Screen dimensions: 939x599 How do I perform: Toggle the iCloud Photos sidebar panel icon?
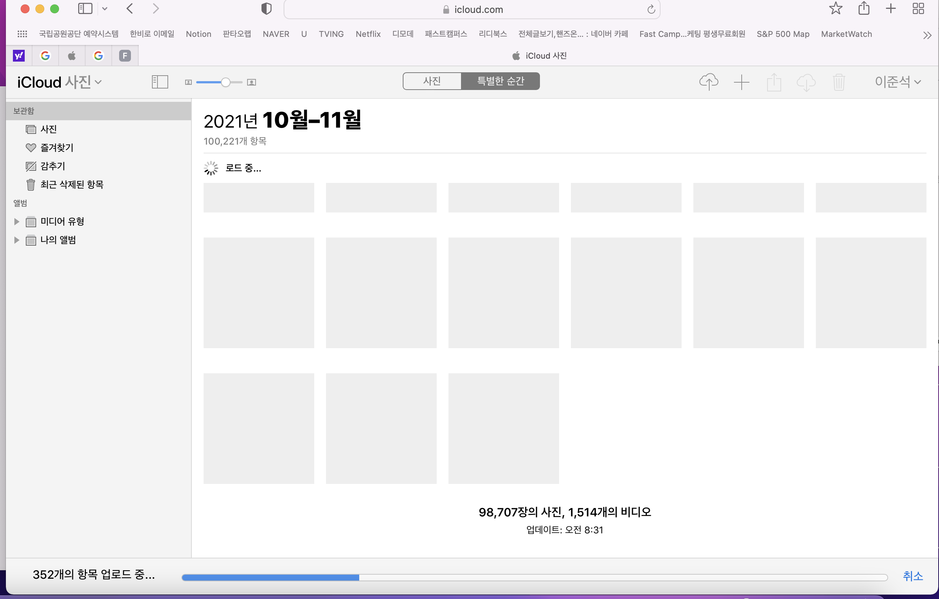pos(159,82)
